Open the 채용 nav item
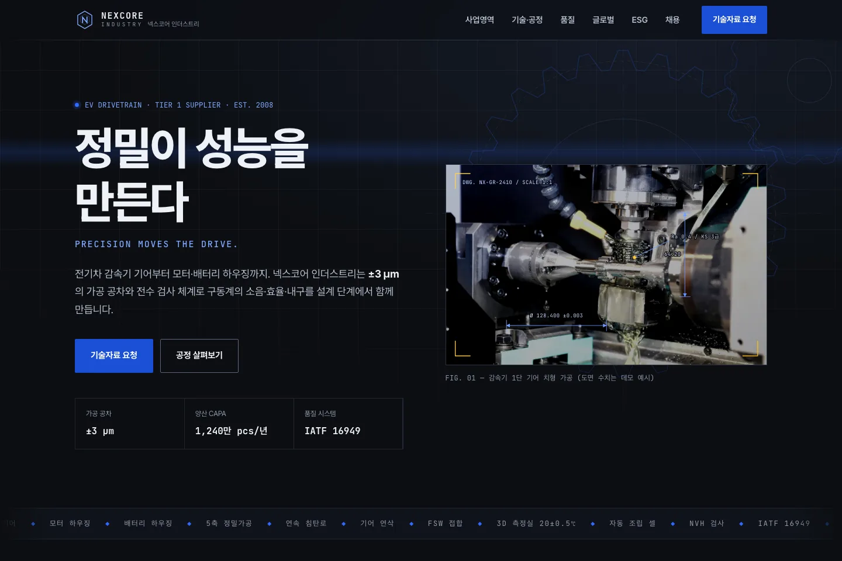Viewport: 842px width, 561px height. (672, 20)
